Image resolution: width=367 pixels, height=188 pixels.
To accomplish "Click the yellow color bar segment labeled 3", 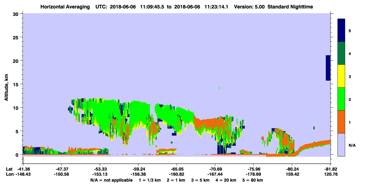I will point(341,76).
